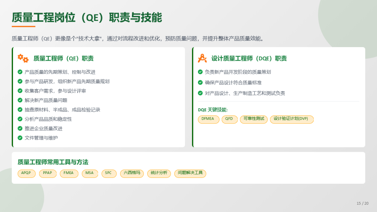This screenshot has width=377, height=212.
Task: Click the check icon next to 产品质量的先期策划
Action: coord(20,72)
